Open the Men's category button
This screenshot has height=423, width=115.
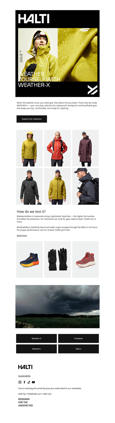pyautogui.click(x=78, y=349)
